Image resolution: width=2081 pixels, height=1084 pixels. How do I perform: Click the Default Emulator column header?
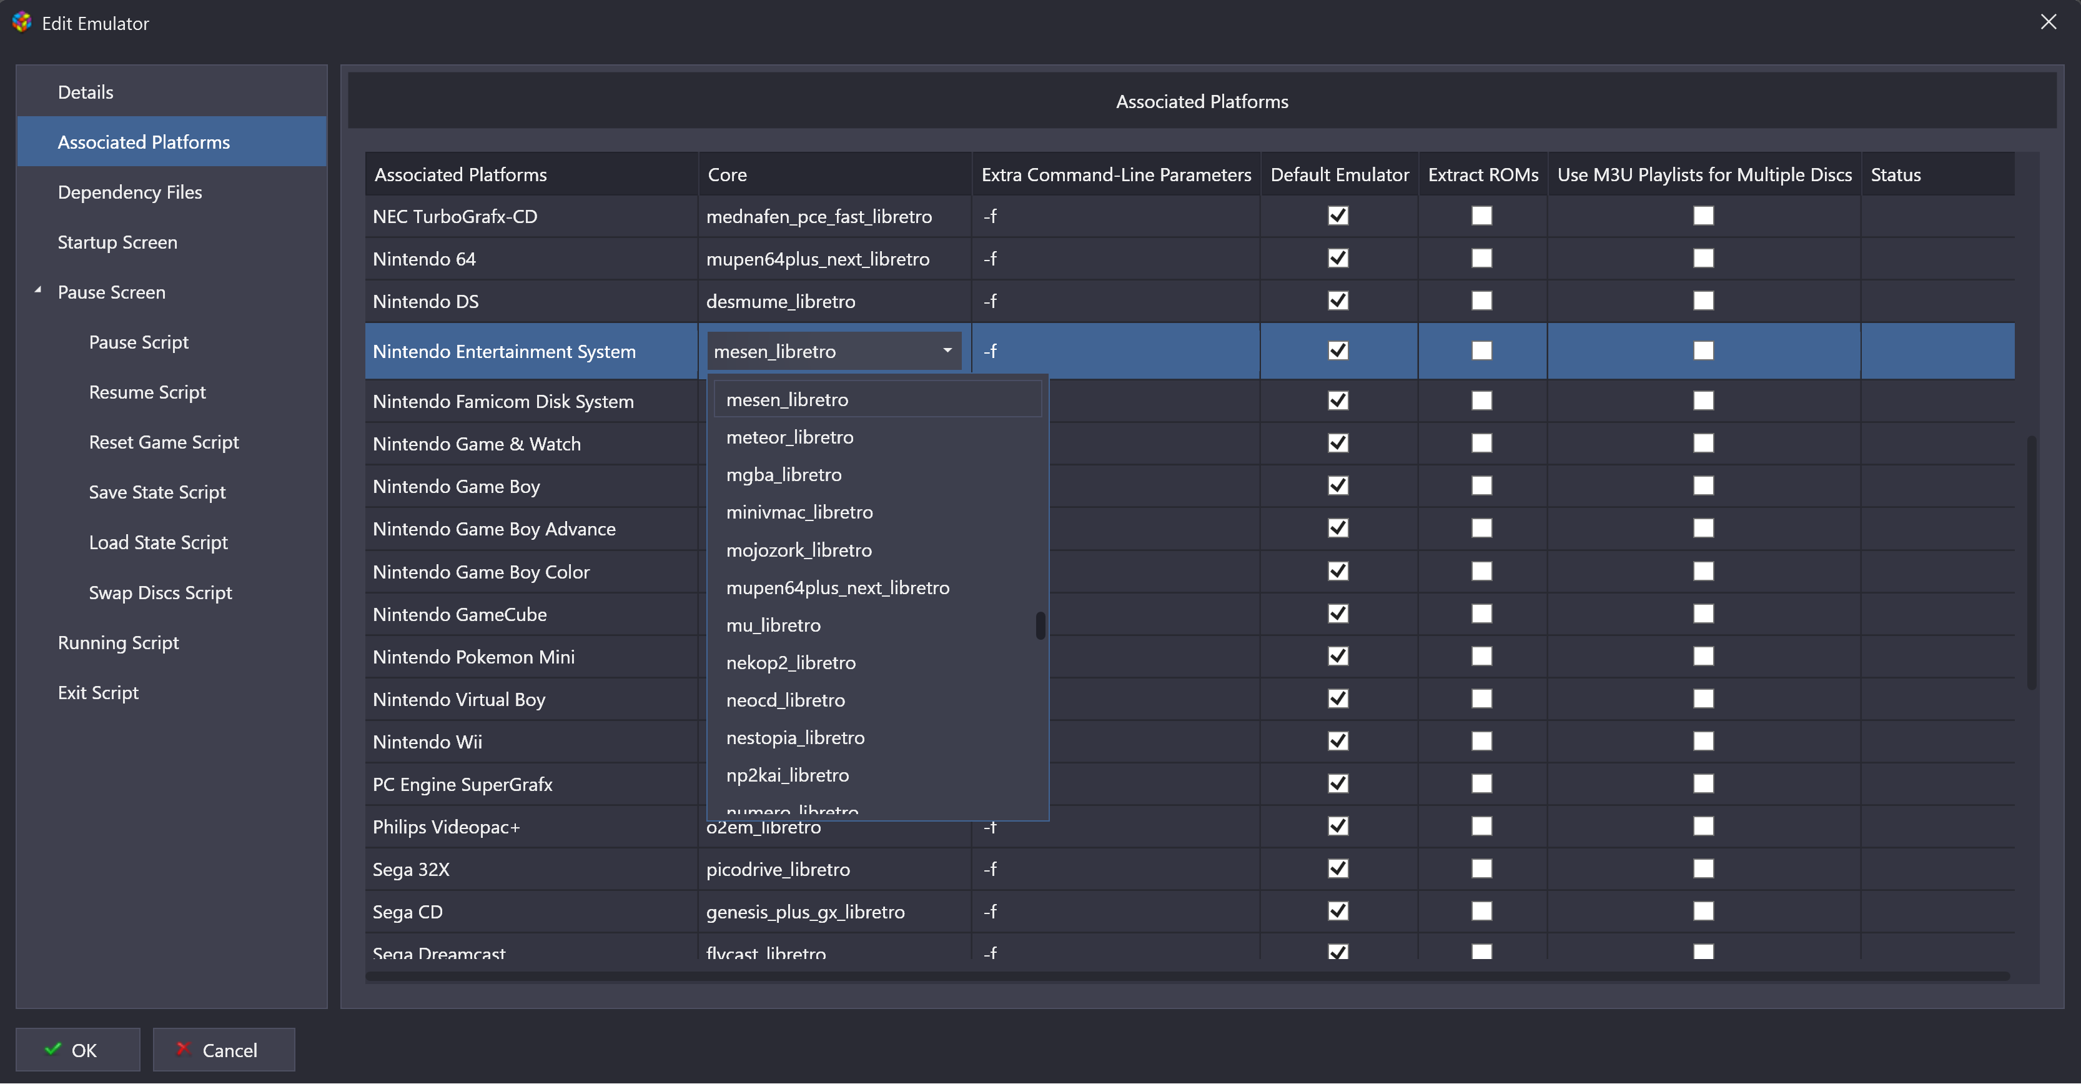[1340, 174]
